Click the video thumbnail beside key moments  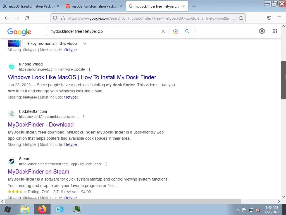pos(14,43)
